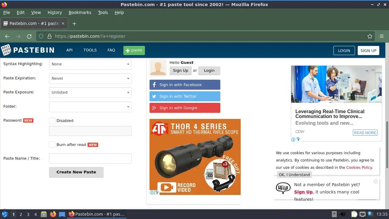This screenshot has width=389, height=219.
Task: Bookmark this page with the star icon
Action: 370,36
